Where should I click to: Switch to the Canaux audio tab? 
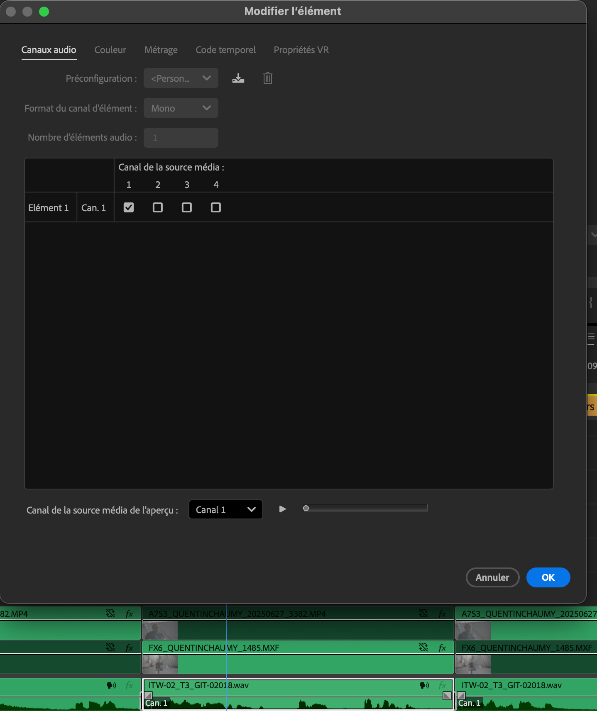[49, 50]
